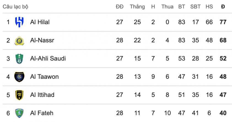Open the Al-Nassr team name link

point(42,40)
